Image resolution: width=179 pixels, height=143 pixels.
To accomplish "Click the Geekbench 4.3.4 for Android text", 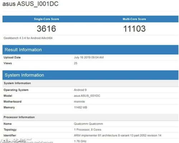I will point(28,38).
